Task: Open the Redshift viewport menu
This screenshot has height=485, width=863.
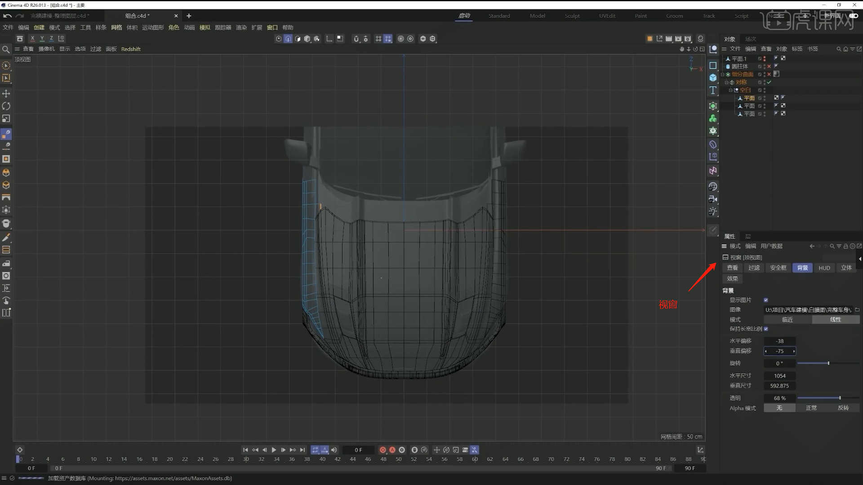Action: 131,49
